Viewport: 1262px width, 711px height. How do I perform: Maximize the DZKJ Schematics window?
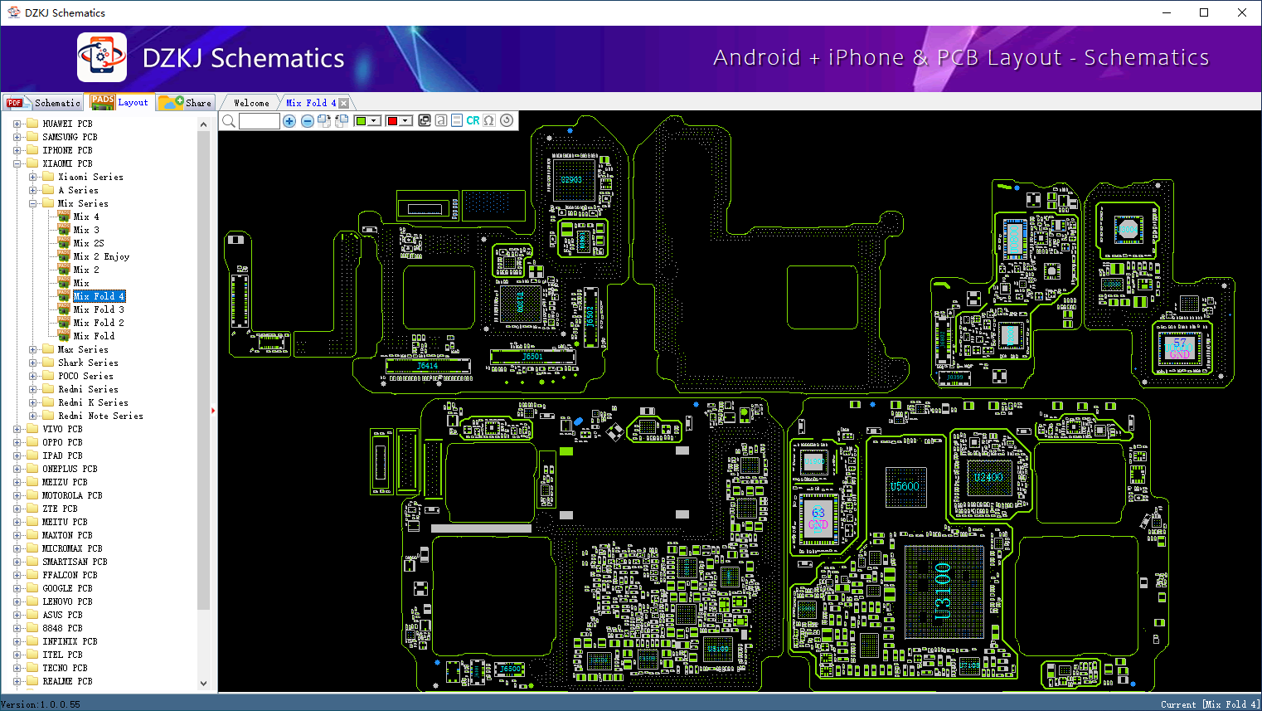tap(1204, 12)
